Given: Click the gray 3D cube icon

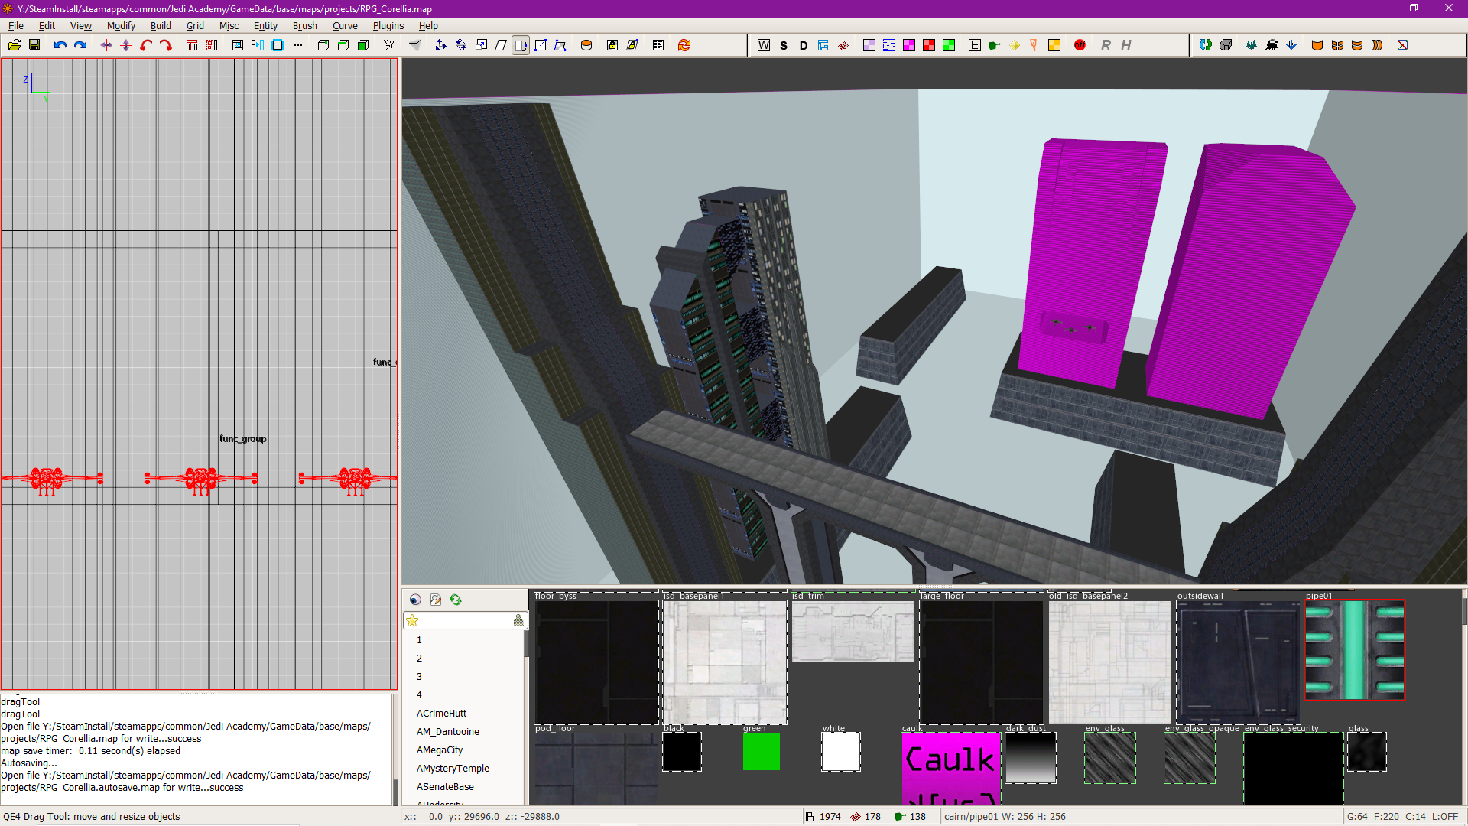Looking at the screenshot, I should [1226, 45].
